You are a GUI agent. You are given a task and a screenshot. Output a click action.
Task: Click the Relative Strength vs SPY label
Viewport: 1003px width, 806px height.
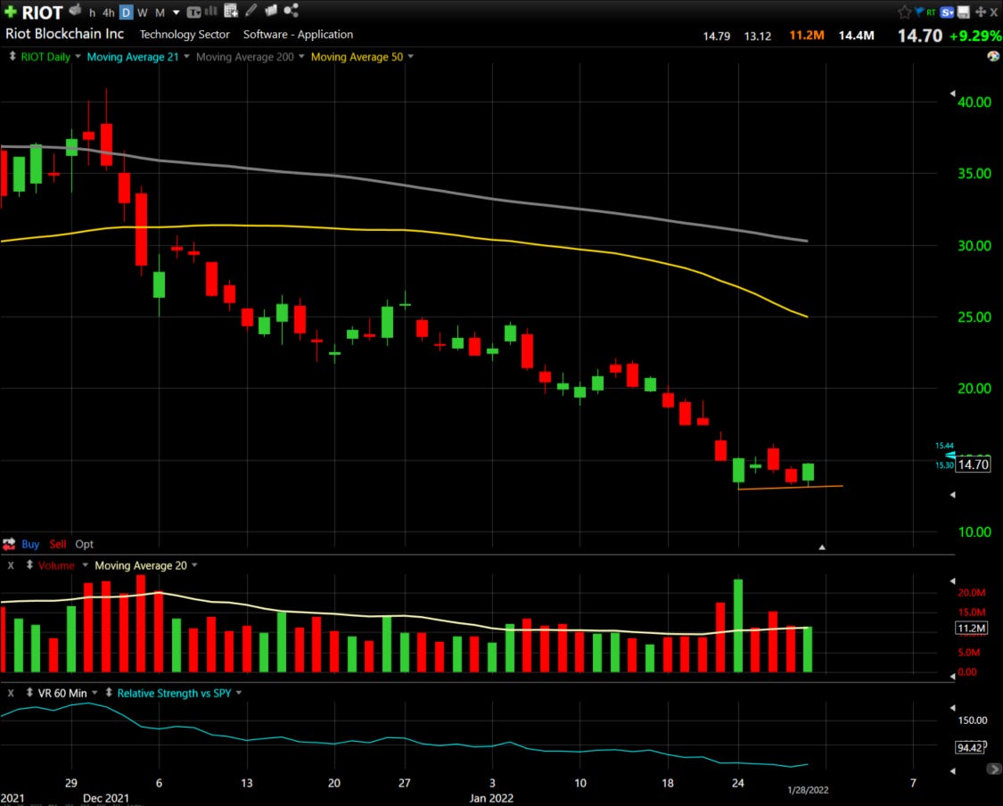[x=174, y=694]
